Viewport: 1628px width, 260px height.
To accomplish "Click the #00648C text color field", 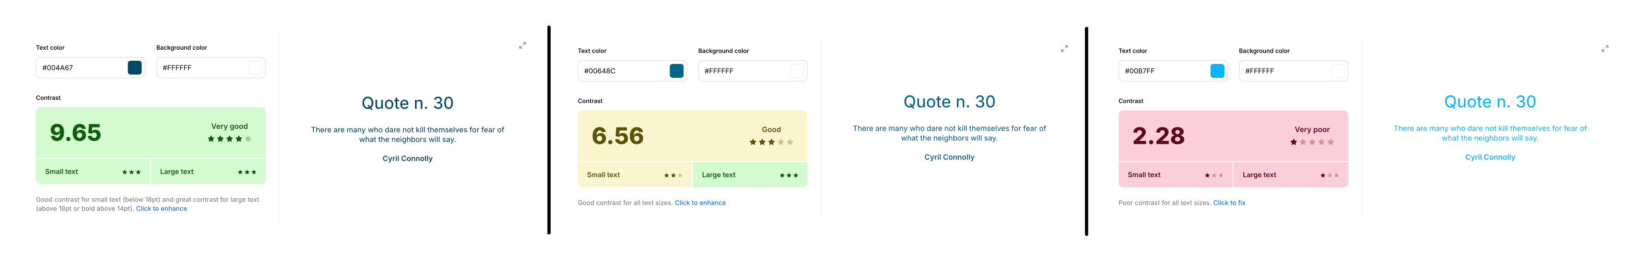I will [x=621, y=71].
